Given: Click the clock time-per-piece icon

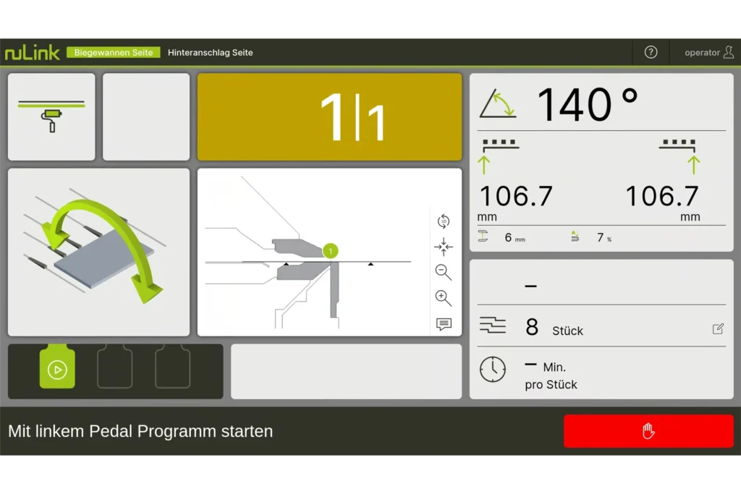Looking at the screenshot, I should click(492, 370).
